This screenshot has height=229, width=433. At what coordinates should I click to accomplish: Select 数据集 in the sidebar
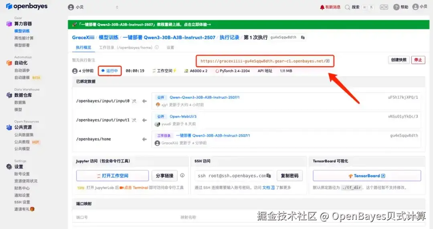[x=20, y=102]
